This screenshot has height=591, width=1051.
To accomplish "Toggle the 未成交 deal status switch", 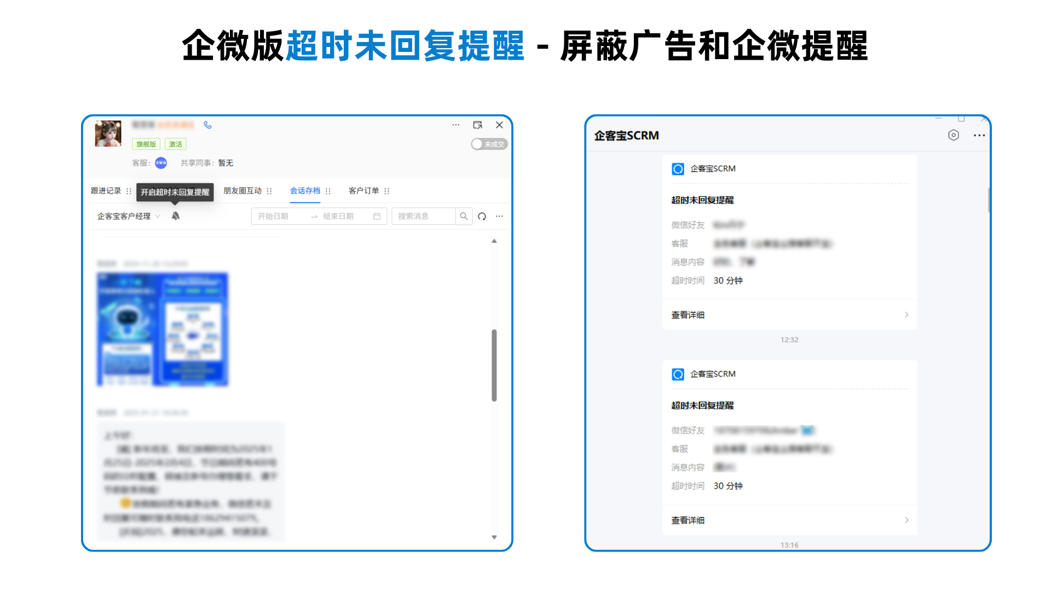I will click(x=489, y=144).
